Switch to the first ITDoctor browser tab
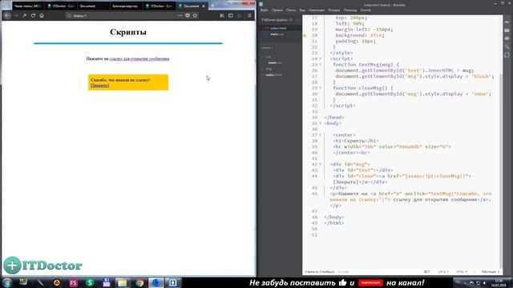Image resolution: width=513 pixels, height=288 pixels. (60, 6)
